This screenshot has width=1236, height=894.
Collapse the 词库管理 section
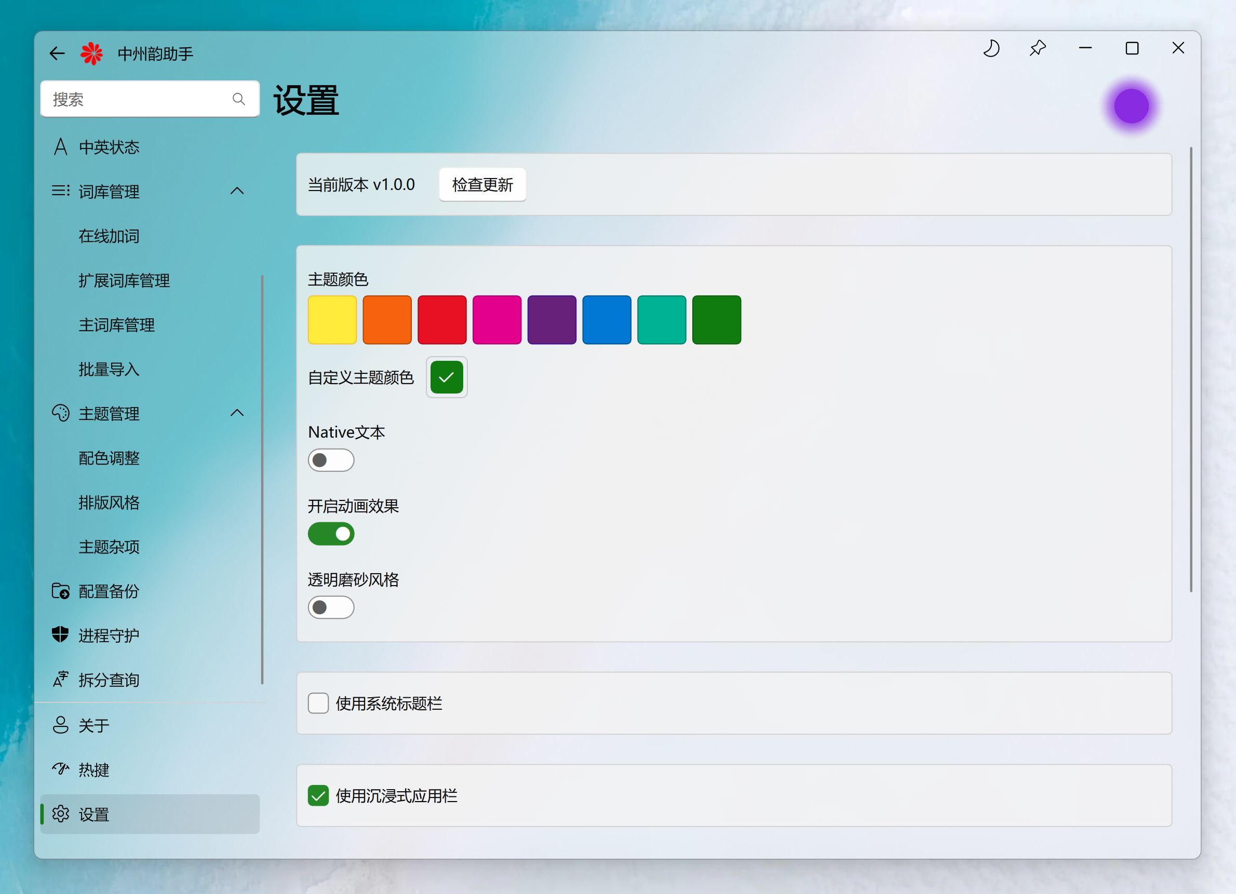click(x=237, y=191)
